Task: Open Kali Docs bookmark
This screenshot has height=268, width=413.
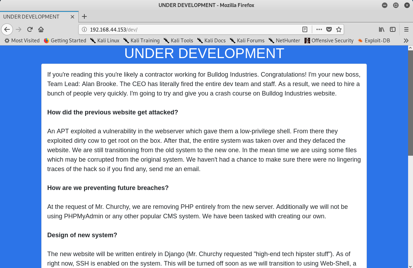Action: 211,41
